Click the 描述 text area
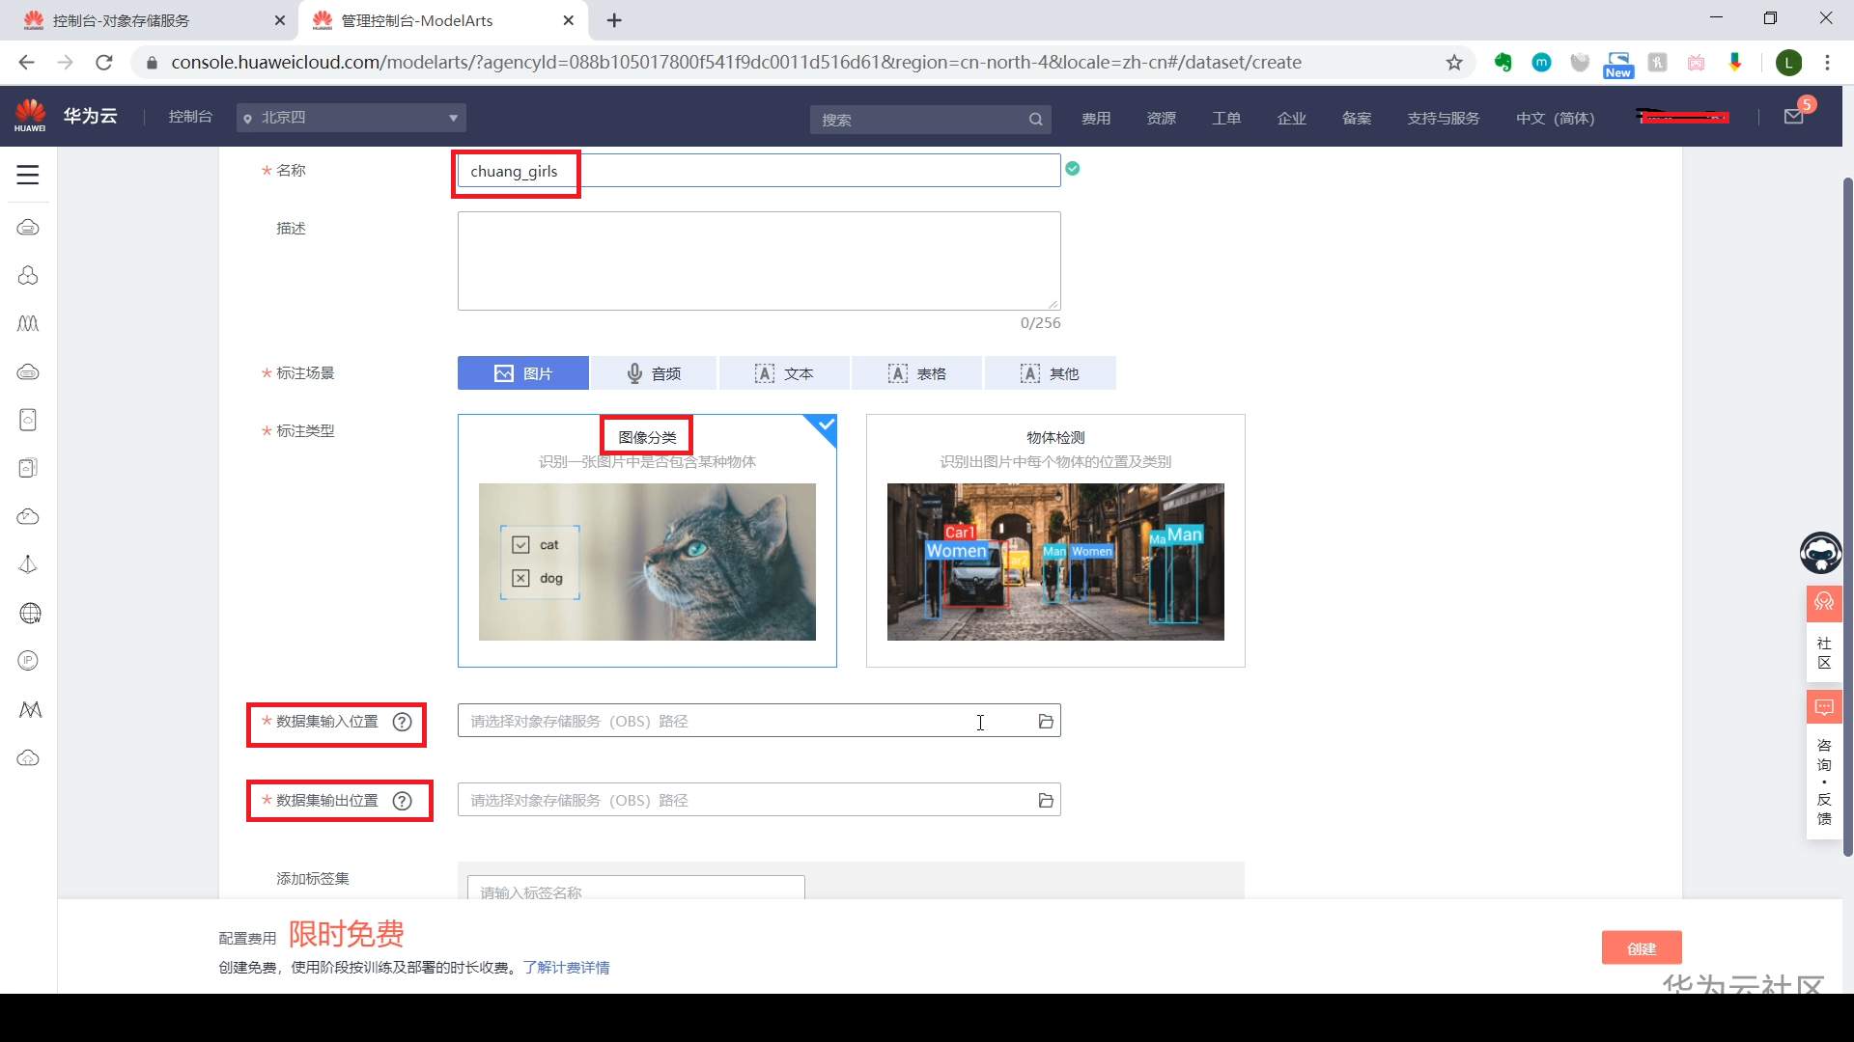 tap(759, 260)
